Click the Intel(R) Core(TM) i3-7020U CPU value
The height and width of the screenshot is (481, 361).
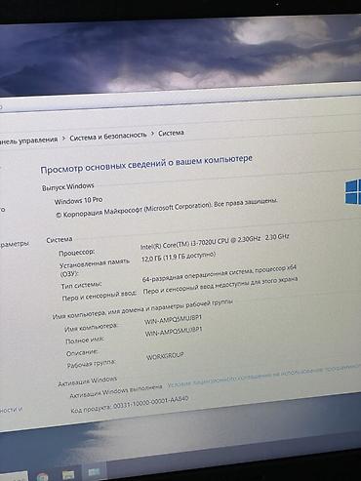pyautogui.click(x=215, y=242)
